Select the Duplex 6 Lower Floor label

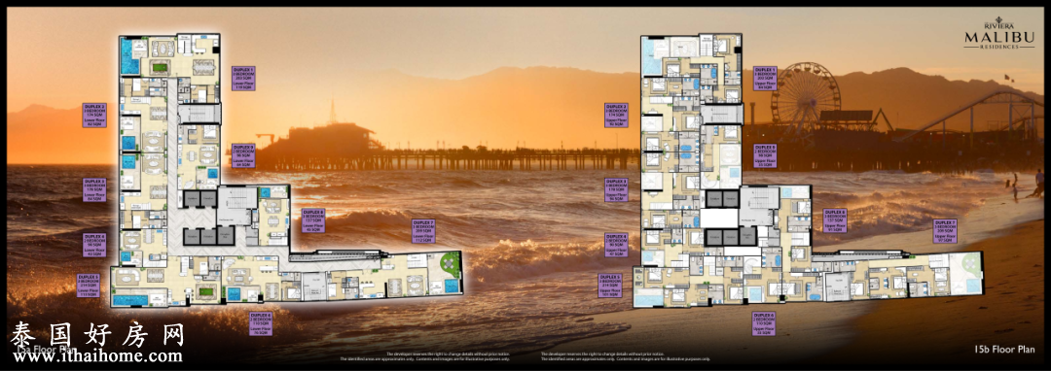click(262, 324)
